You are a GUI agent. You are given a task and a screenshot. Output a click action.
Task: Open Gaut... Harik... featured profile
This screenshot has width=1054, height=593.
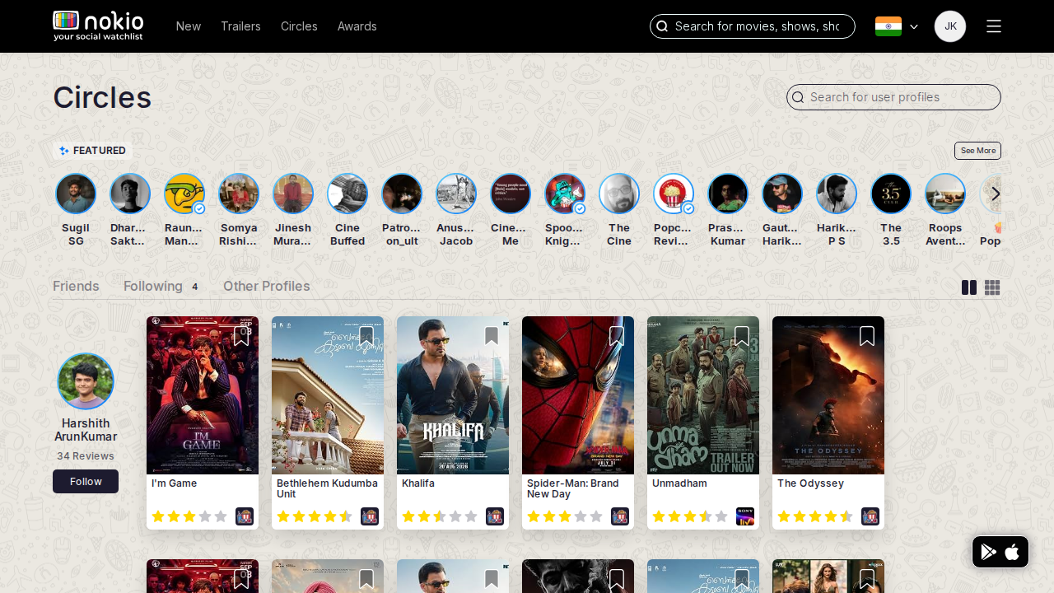(x=782, y=194)
